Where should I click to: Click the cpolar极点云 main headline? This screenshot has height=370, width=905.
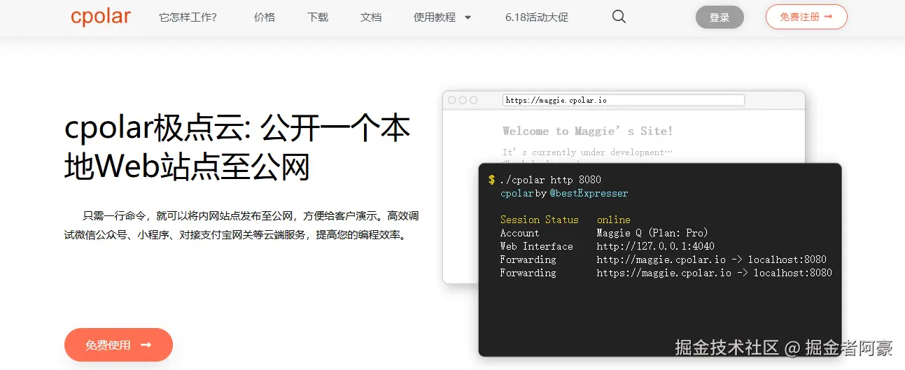[x=237, y=148]
